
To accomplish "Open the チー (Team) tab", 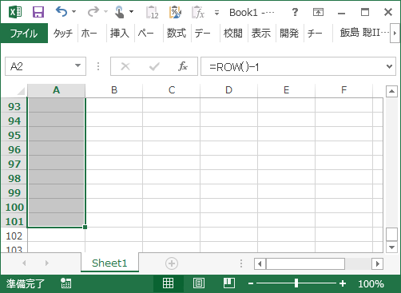I will (315, 34).
